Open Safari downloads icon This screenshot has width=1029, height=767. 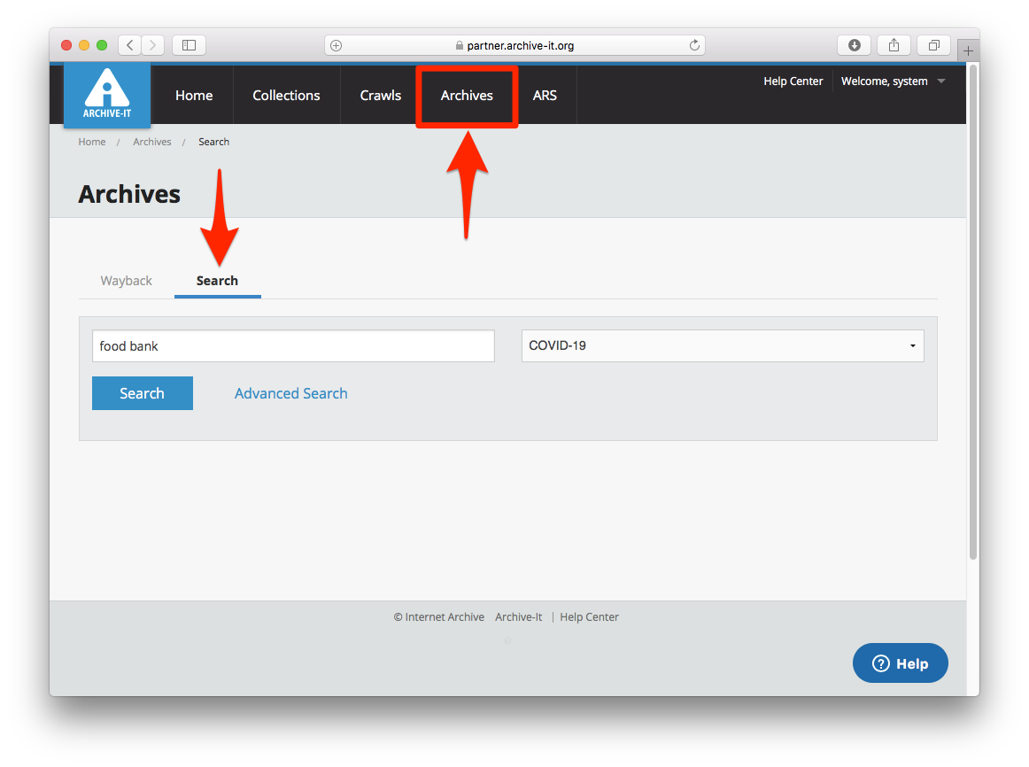[x=855, y=45]
